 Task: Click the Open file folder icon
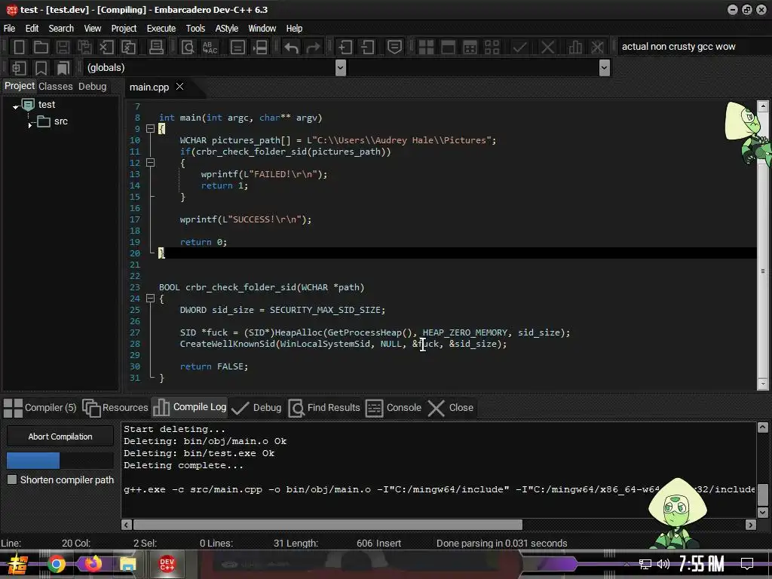tap(41, 47)
